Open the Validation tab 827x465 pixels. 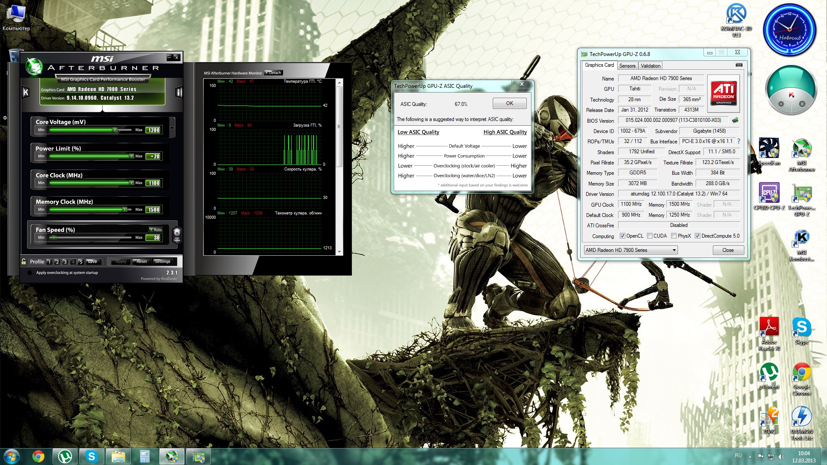click(650, 66)
